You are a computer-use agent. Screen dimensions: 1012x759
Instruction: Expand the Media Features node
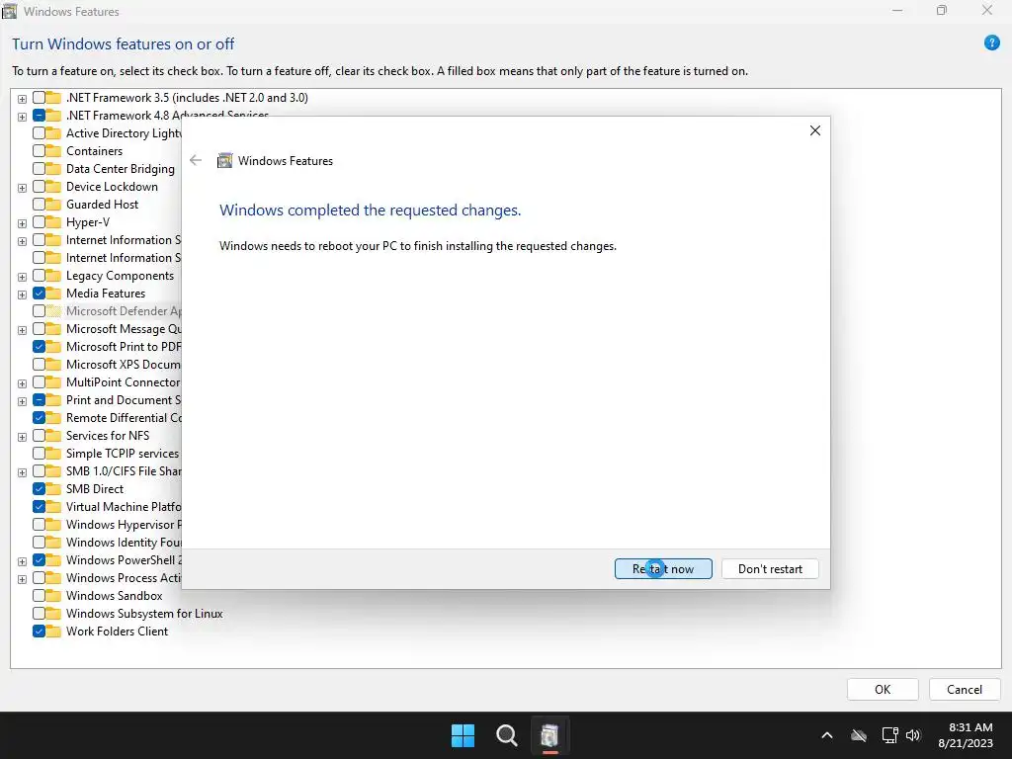(22, 295)
